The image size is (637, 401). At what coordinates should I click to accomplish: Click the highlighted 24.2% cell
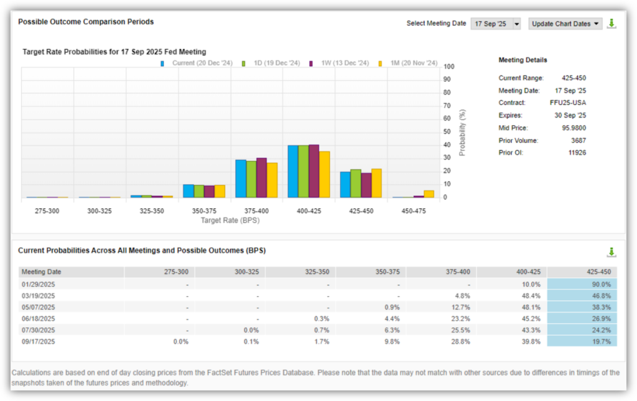[x=582, y=330]
